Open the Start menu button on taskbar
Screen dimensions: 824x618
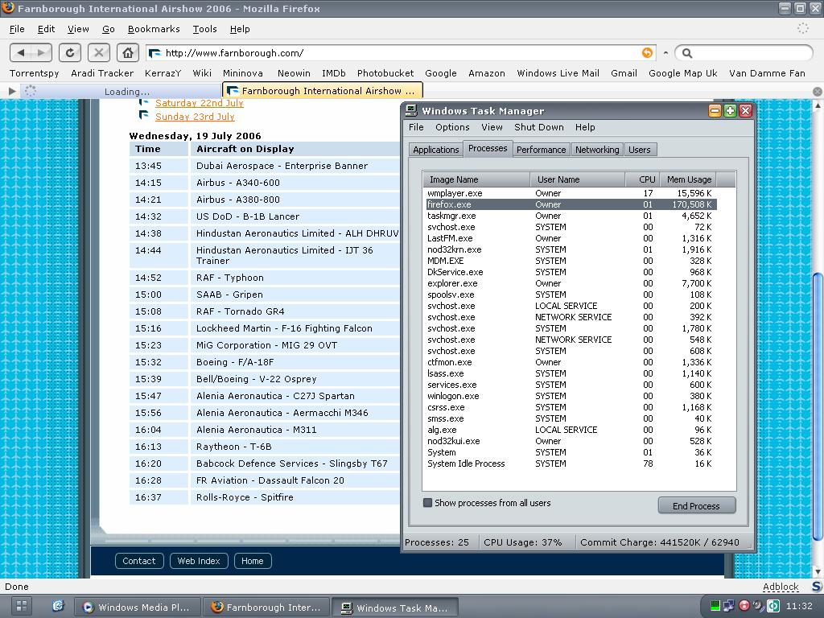pyautogui.click(x=21, y=606)
